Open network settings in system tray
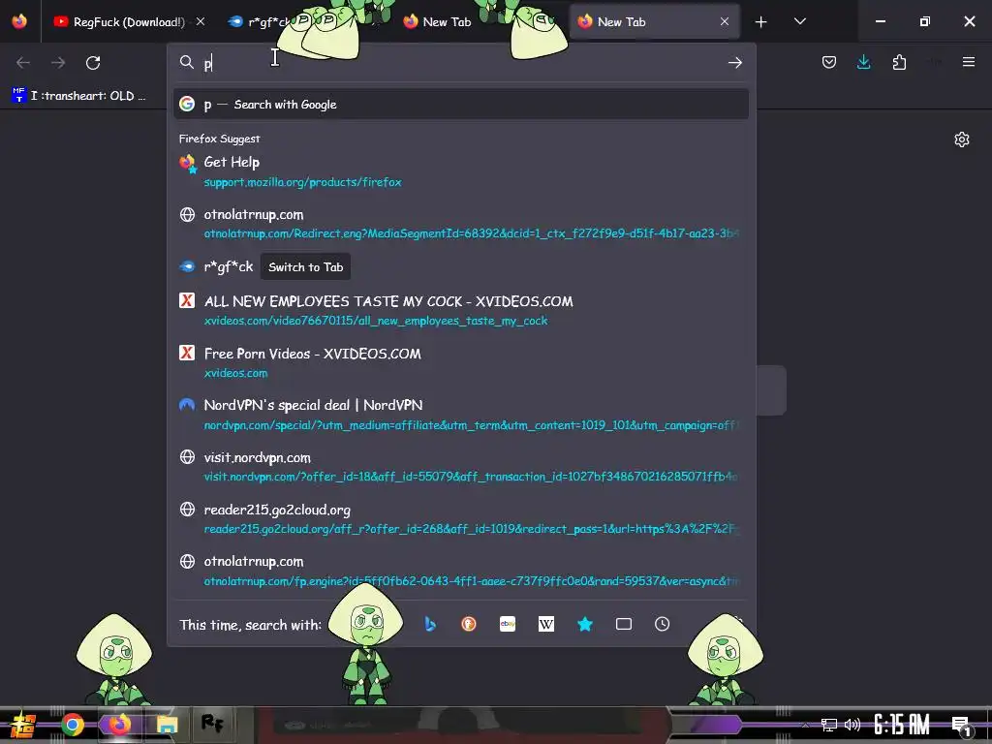992x744 pixels. 828,725
